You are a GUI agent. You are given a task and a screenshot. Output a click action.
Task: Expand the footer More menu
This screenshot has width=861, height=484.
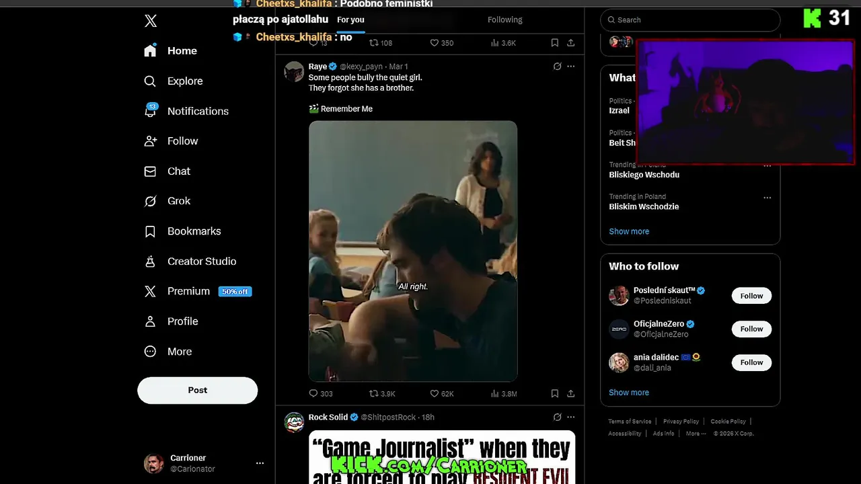pyautogui.click(x=696, y=434)
